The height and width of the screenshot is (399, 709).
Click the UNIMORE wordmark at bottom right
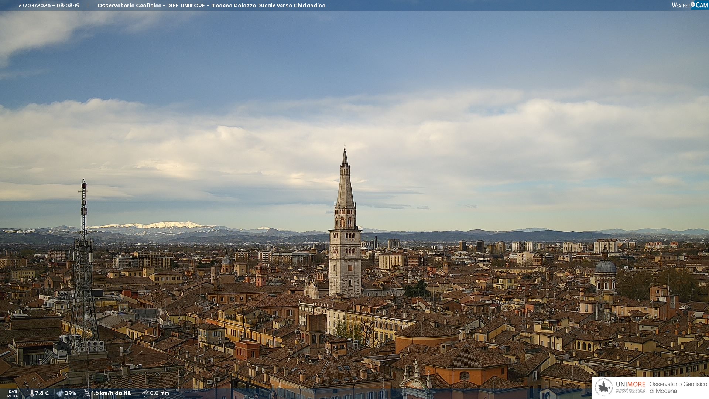pyautogui.click(x=630, y=384)
